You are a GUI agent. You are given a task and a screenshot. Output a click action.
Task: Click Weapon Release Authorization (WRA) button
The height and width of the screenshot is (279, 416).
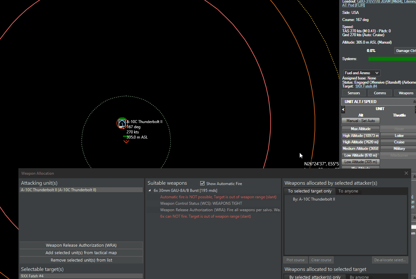coord(81,245)
